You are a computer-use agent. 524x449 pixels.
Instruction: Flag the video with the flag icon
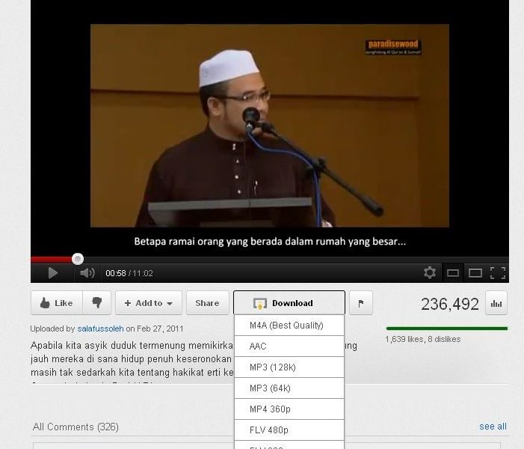(x=361, y=303)
